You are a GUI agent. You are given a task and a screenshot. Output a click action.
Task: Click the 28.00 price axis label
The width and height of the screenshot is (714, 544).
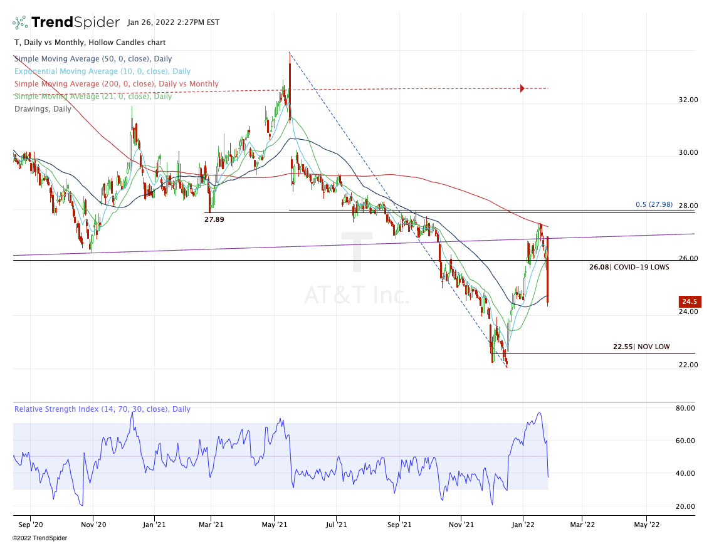[x=688, y=206]
